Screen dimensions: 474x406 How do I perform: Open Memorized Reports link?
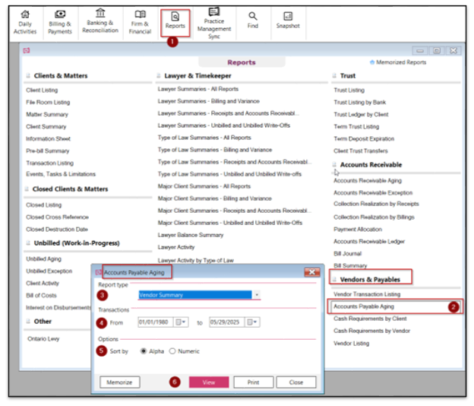[x=398, y=62]
